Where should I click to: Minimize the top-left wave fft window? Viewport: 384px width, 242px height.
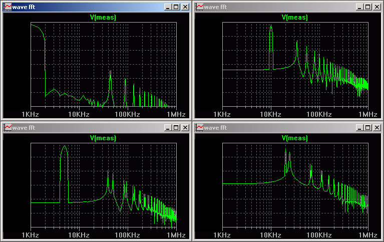[168, 7]
